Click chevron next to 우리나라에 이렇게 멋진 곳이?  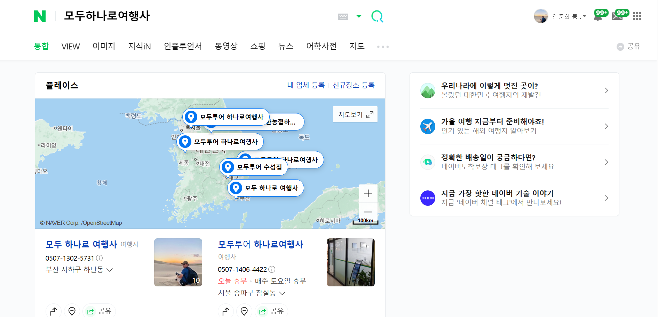[x=607, y=90]
